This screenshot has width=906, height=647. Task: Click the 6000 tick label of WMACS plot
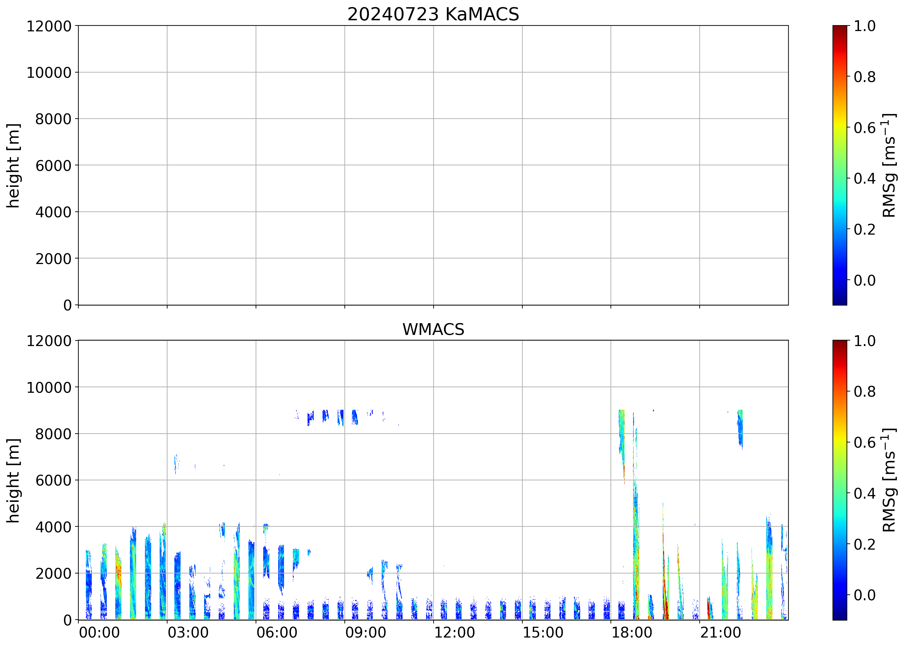coord(53,480)
